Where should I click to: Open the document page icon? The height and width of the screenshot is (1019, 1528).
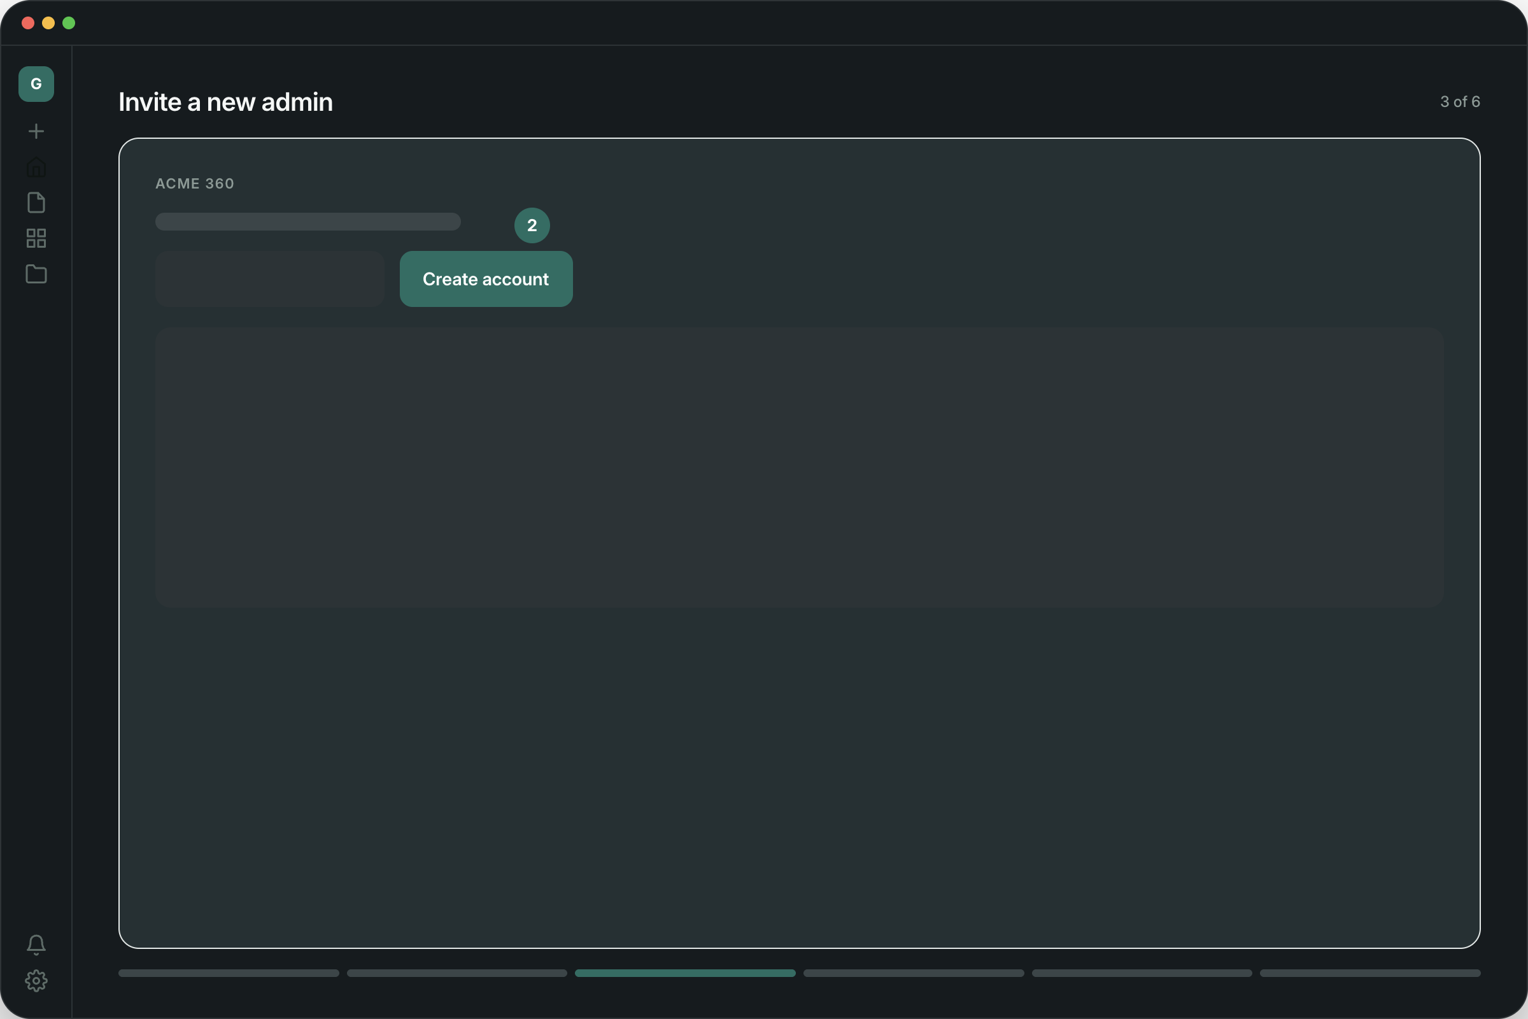point(36,203)
